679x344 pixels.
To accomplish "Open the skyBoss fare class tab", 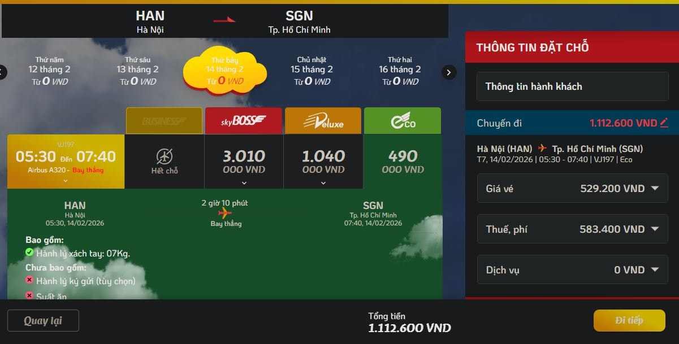I will tap(244, 121).
